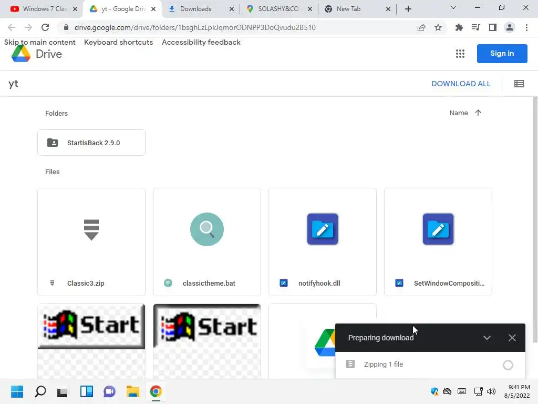Open File Explorer from taskbar

pos(132,391)
